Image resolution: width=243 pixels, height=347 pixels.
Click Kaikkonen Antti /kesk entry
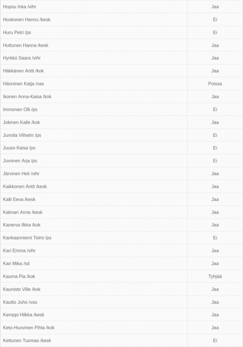pyautogui.click(x=25, y=186)
